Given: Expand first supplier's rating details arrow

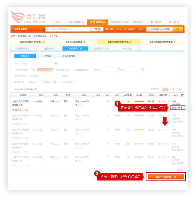Looking at the screenshot, I should [41, 110].
